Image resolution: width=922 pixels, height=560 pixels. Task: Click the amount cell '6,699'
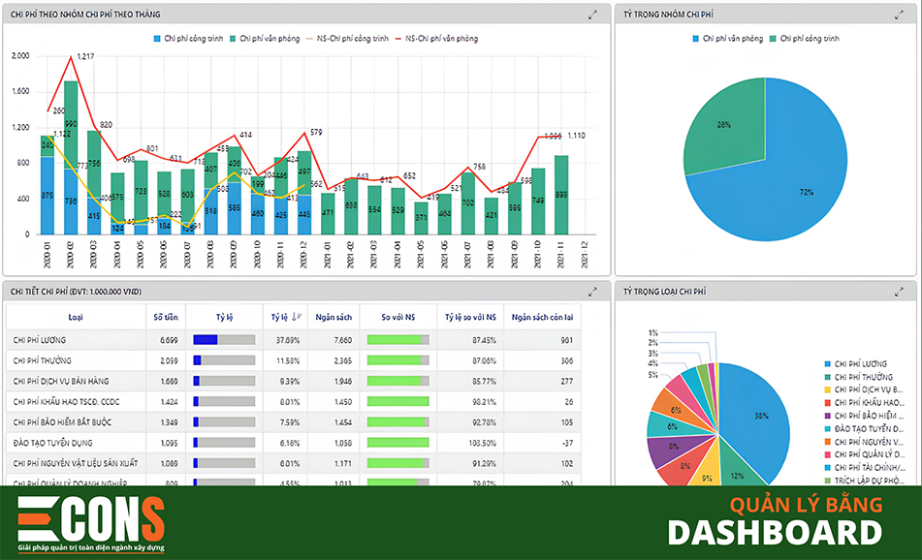pos(169,340)
